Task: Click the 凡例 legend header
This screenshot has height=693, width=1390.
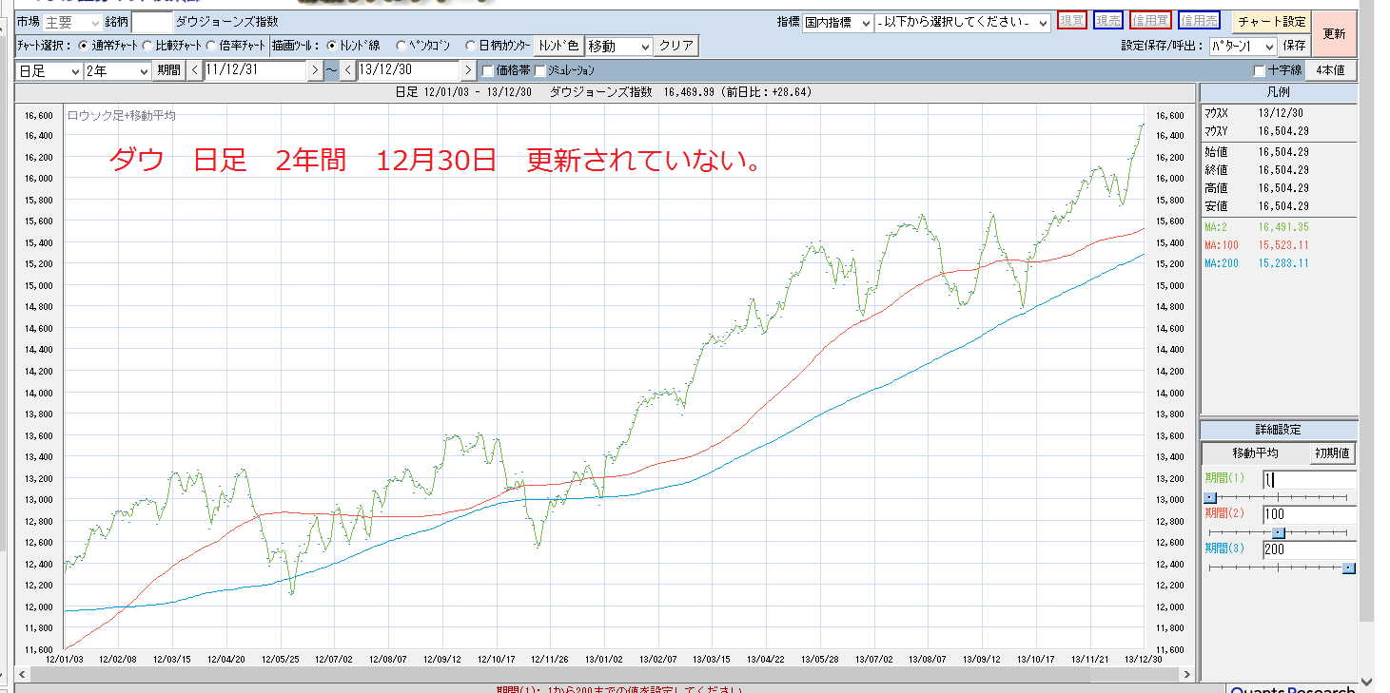Action: 1279,92
